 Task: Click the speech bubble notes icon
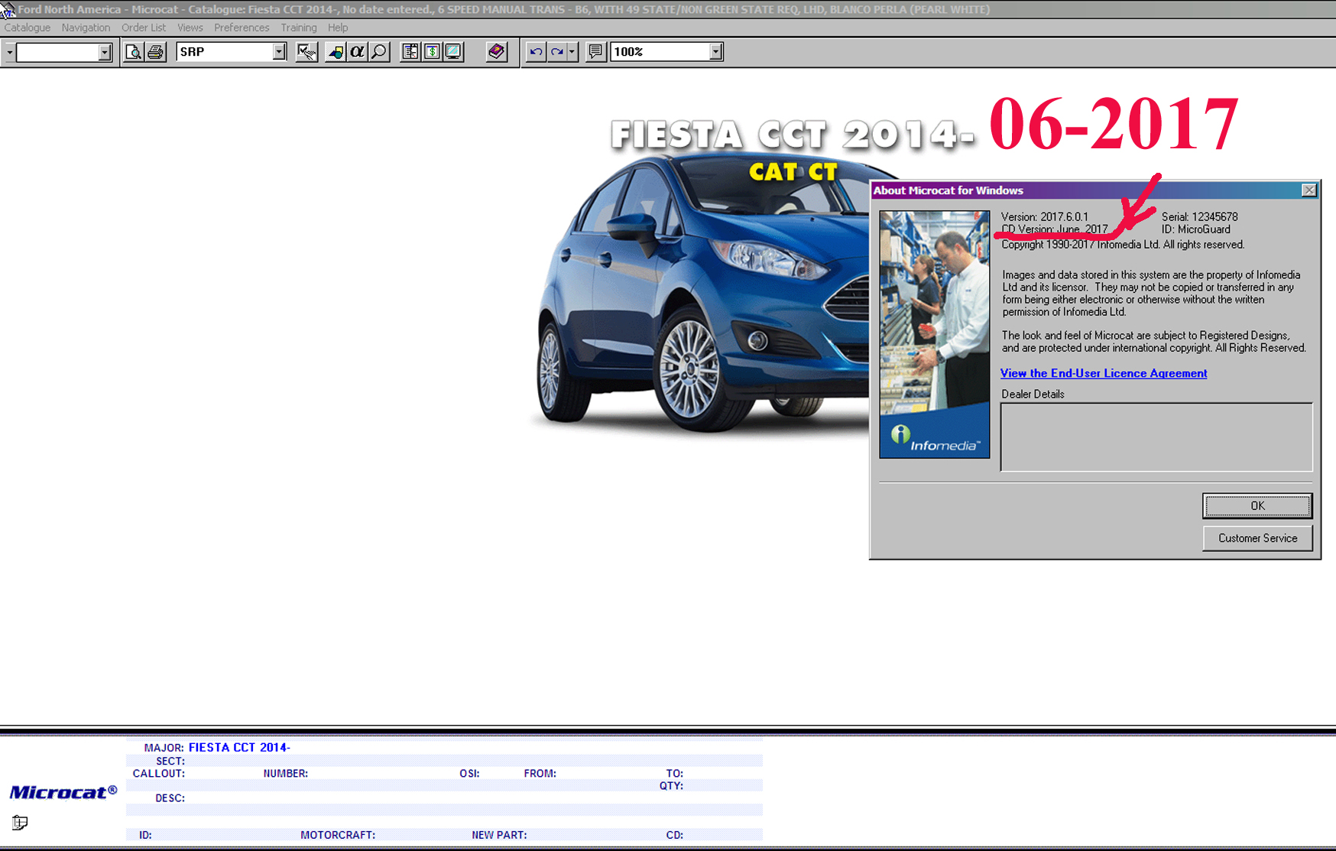coord(595,52)
